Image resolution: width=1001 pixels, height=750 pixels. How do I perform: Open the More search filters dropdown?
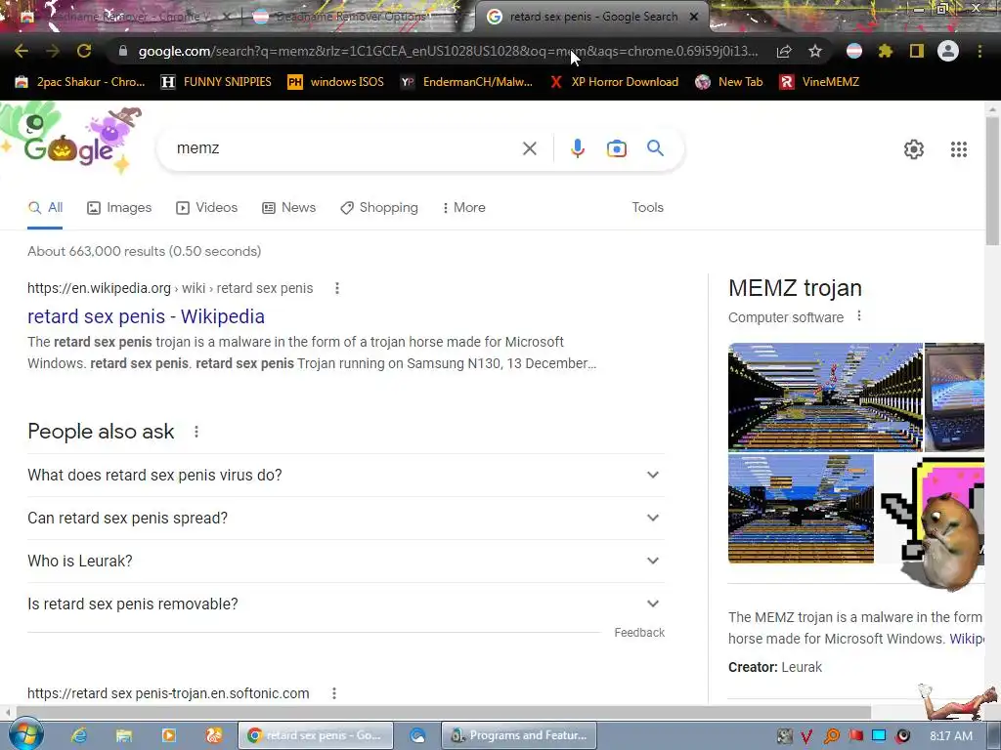[464, 207]
